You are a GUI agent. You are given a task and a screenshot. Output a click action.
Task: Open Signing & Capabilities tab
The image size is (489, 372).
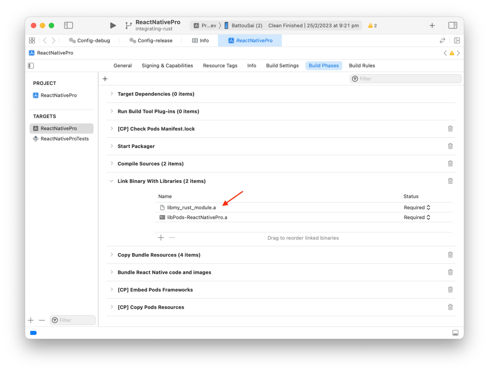pyautogui.click(x=168, y=66)
